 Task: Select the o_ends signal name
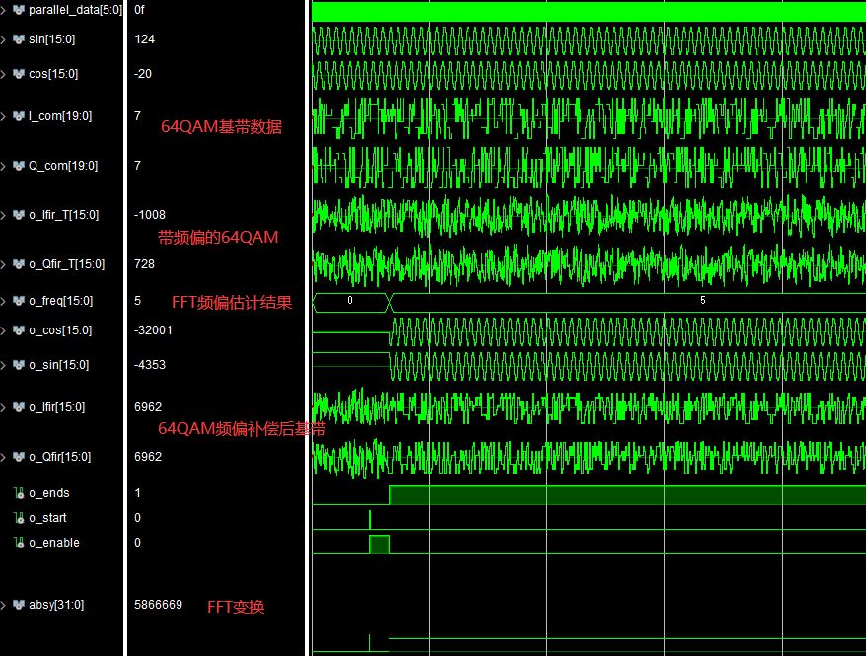(x=49, y=493)
